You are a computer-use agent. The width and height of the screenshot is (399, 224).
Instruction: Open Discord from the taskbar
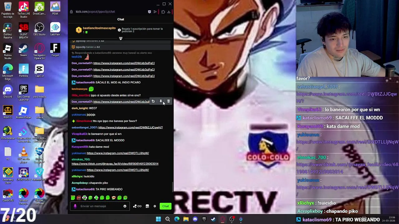[x=195, y=219]
